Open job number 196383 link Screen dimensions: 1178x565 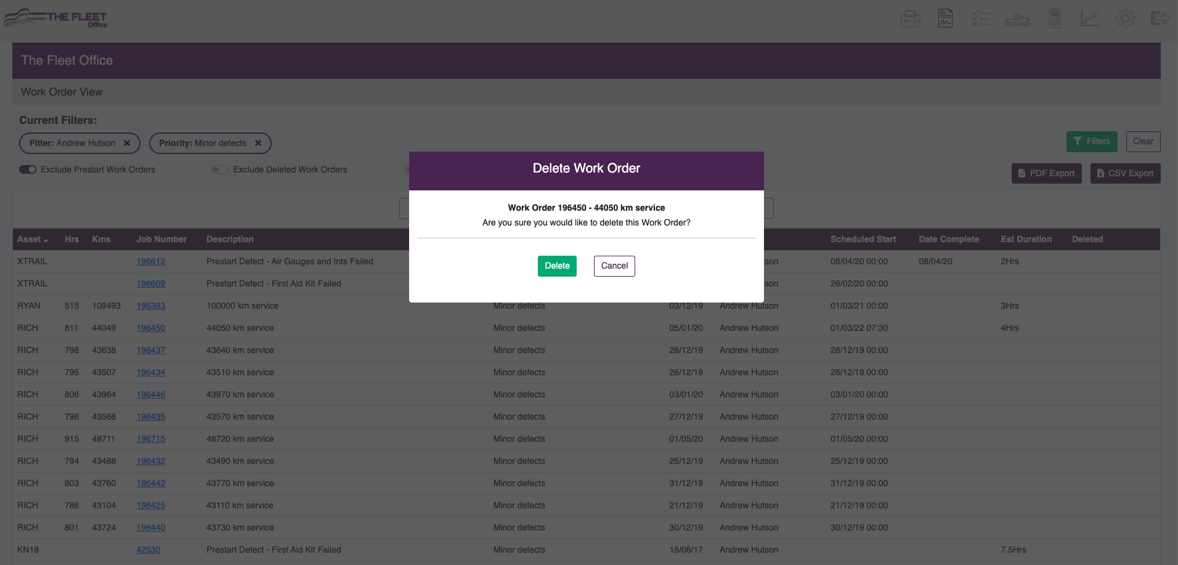point(151,306)
